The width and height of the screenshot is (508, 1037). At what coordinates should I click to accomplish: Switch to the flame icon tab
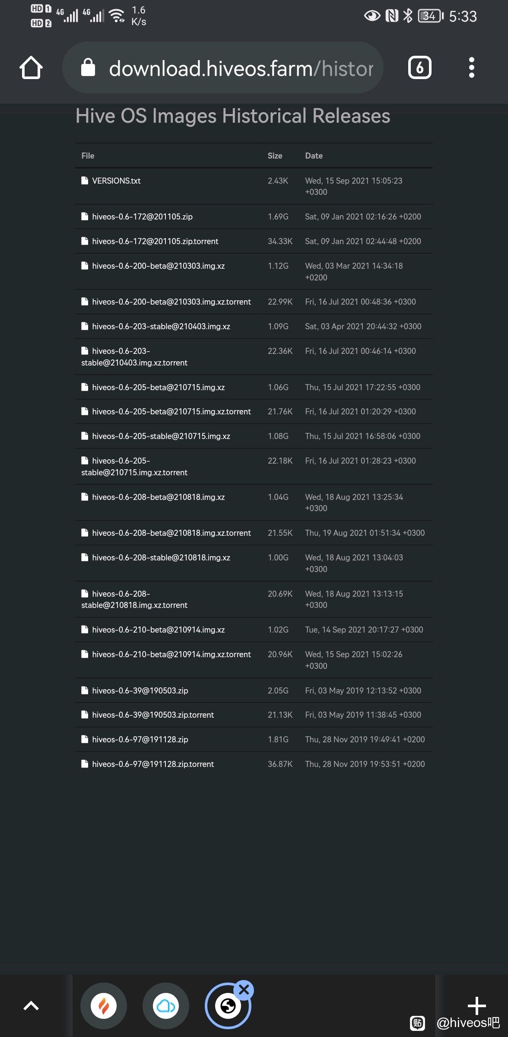click(x=104, y=1006)
